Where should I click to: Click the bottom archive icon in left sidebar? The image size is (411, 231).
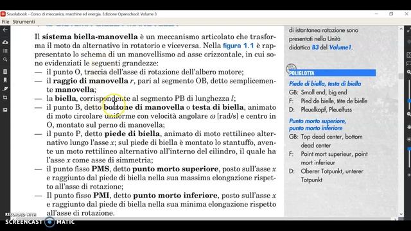[5, 110]
